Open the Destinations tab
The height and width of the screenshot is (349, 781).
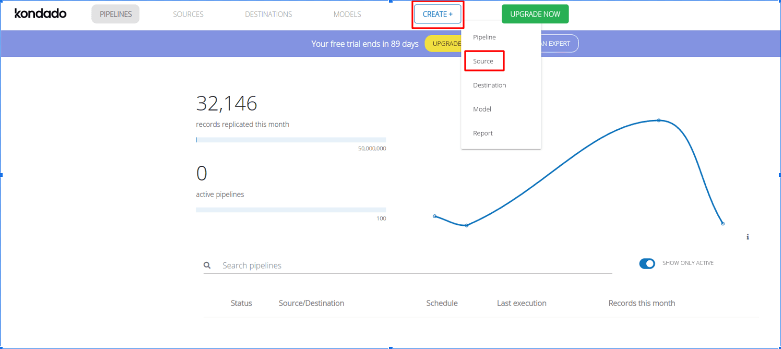[x=268, y=14]
